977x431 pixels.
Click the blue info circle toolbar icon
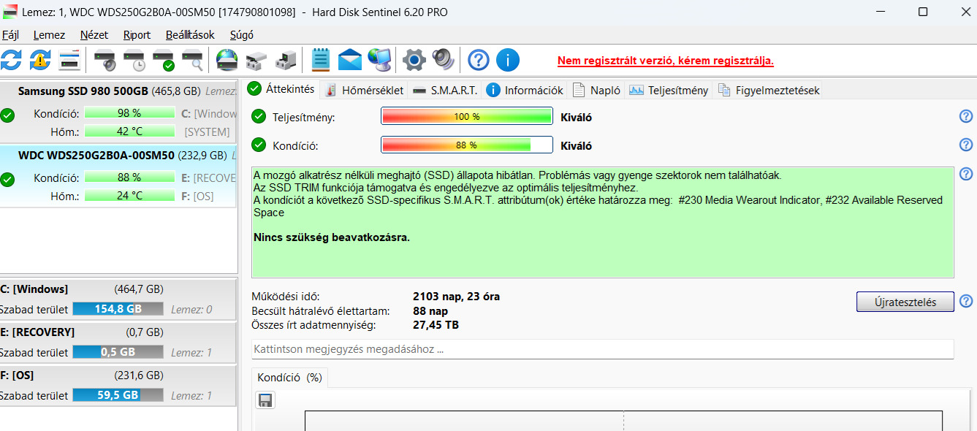tap(507, 59)
